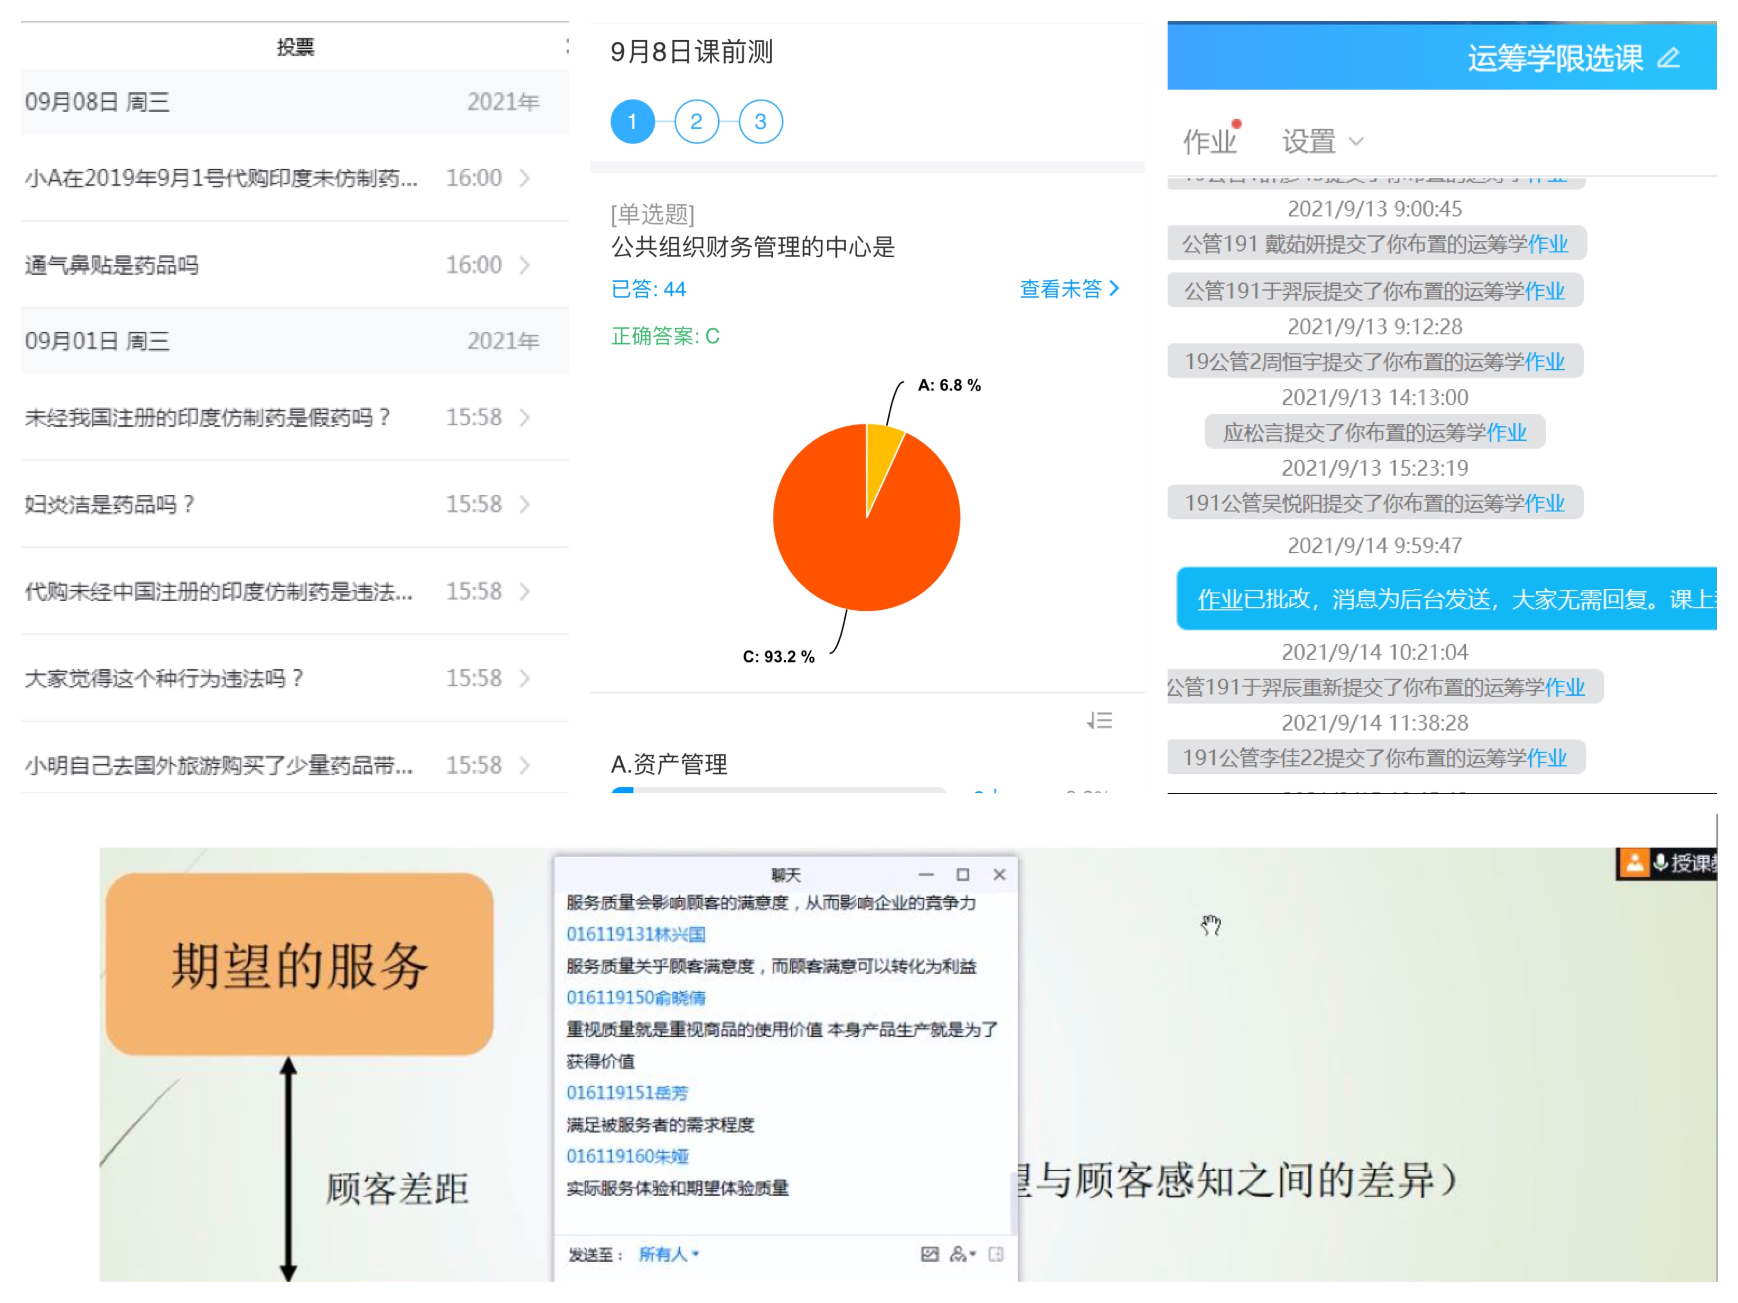Click the orange presenter avatar icon
Screen dimensions: 1738x1303
click(x=1634, y=862)
